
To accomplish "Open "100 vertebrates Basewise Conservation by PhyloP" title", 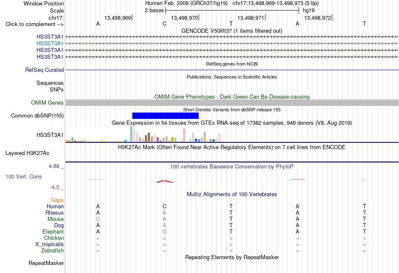I will pyautogui.click(x=232, y=166).
